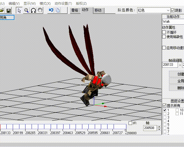Open the 模式(X) menu
The height and width of the screenshot is (147, 184).
click(x=45, y=4)
